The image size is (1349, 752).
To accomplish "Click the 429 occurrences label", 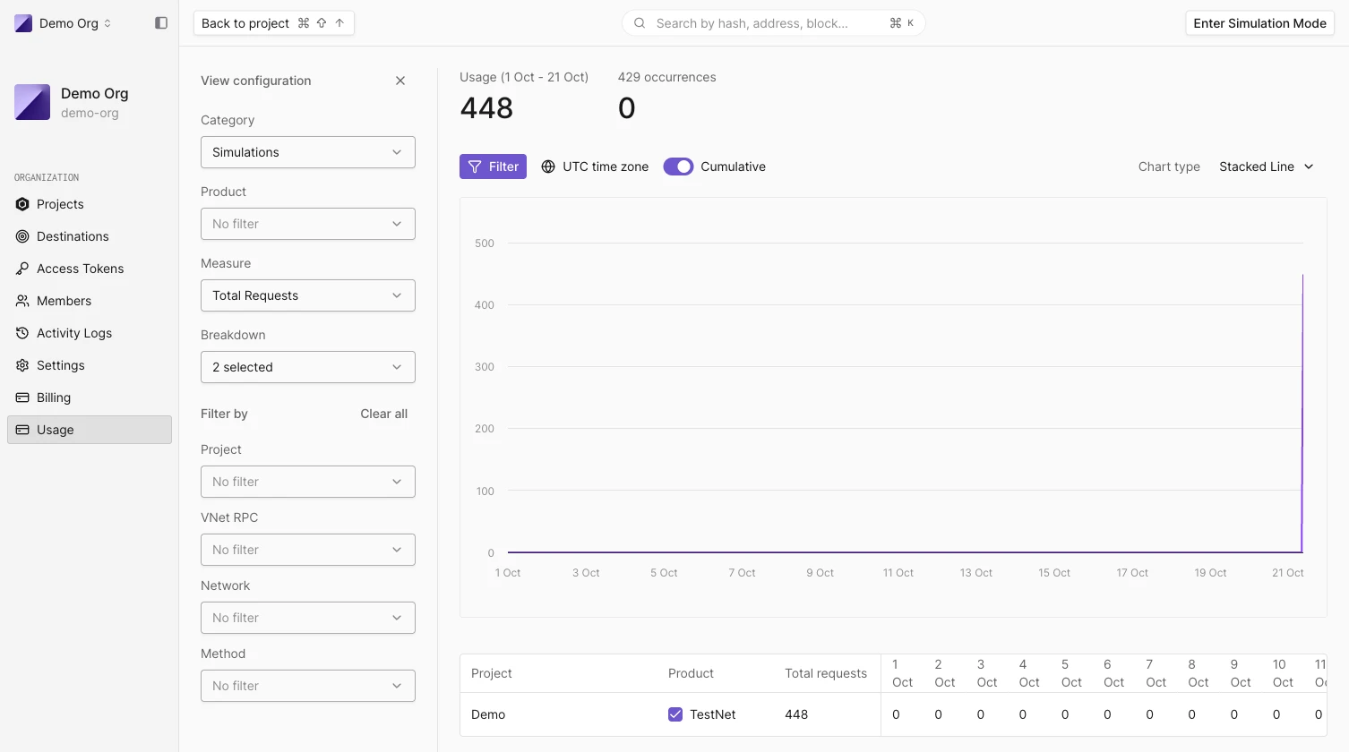I will (x=667, y=77).
